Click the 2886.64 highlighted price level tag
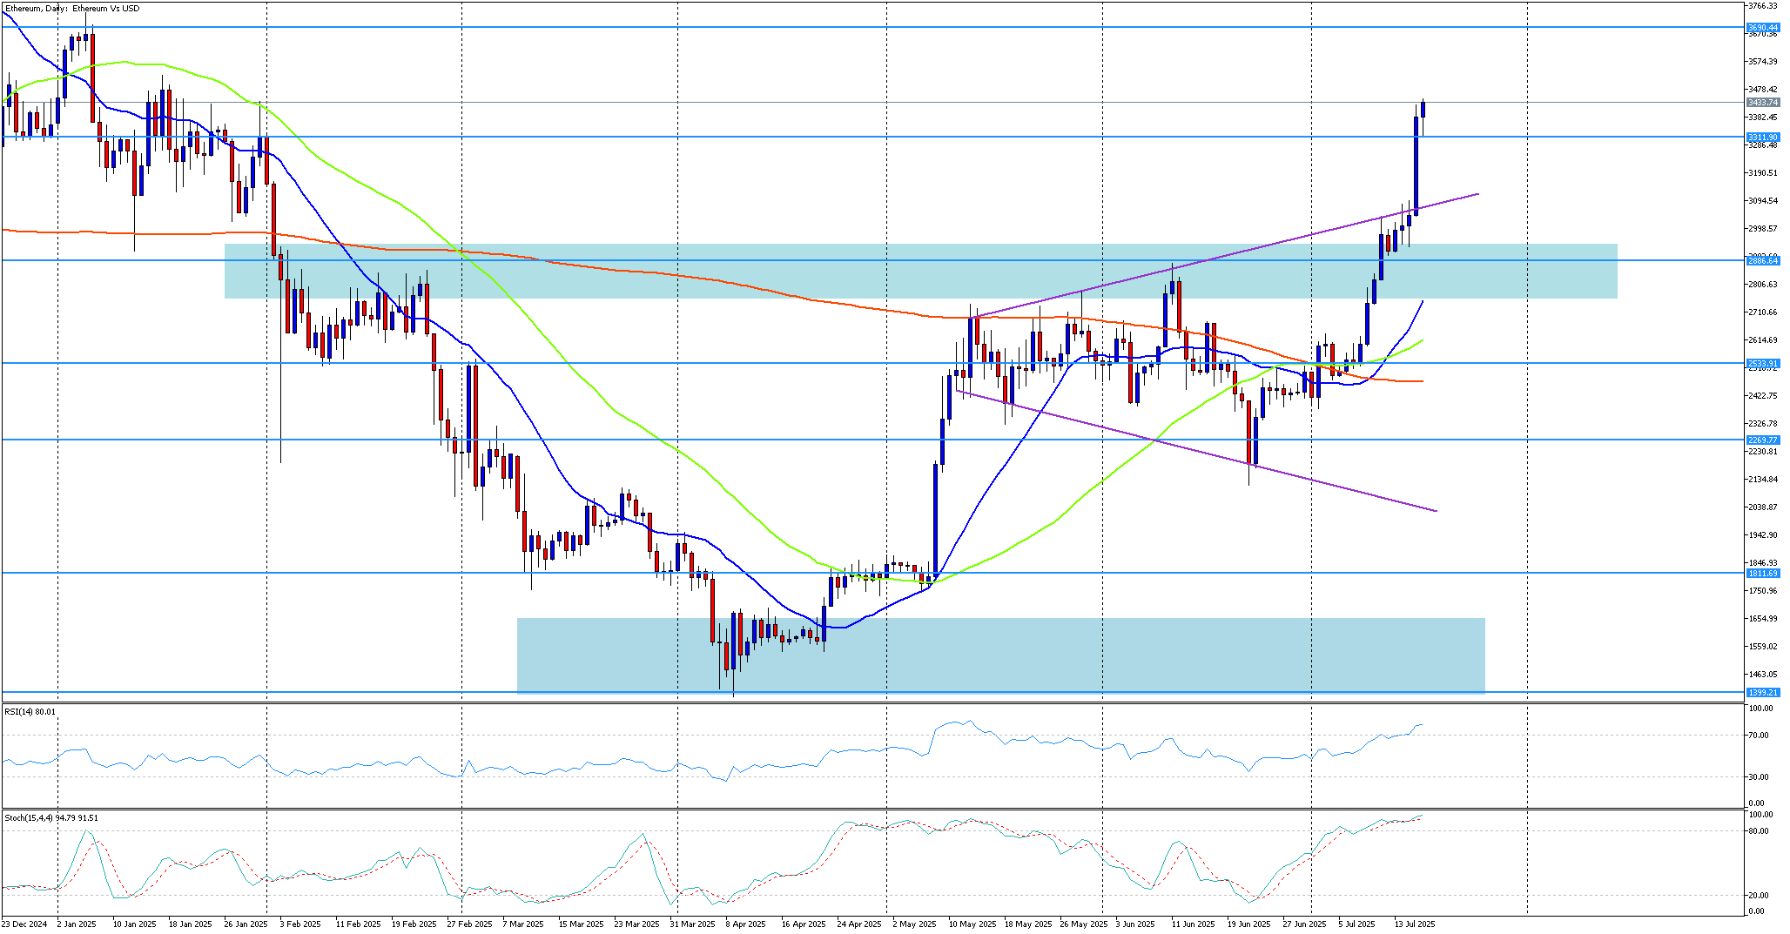 coord(1763,261)
